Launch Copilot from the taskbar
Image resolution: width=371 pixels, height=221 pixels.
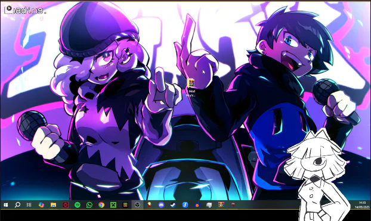(41, 205)
